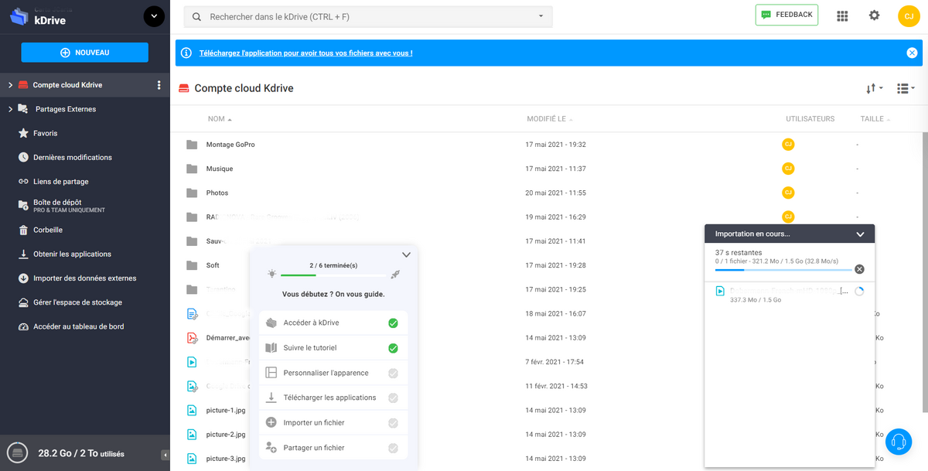Open the Corbeille trash icon
928x471 pixels.
(x=23, y=230)
